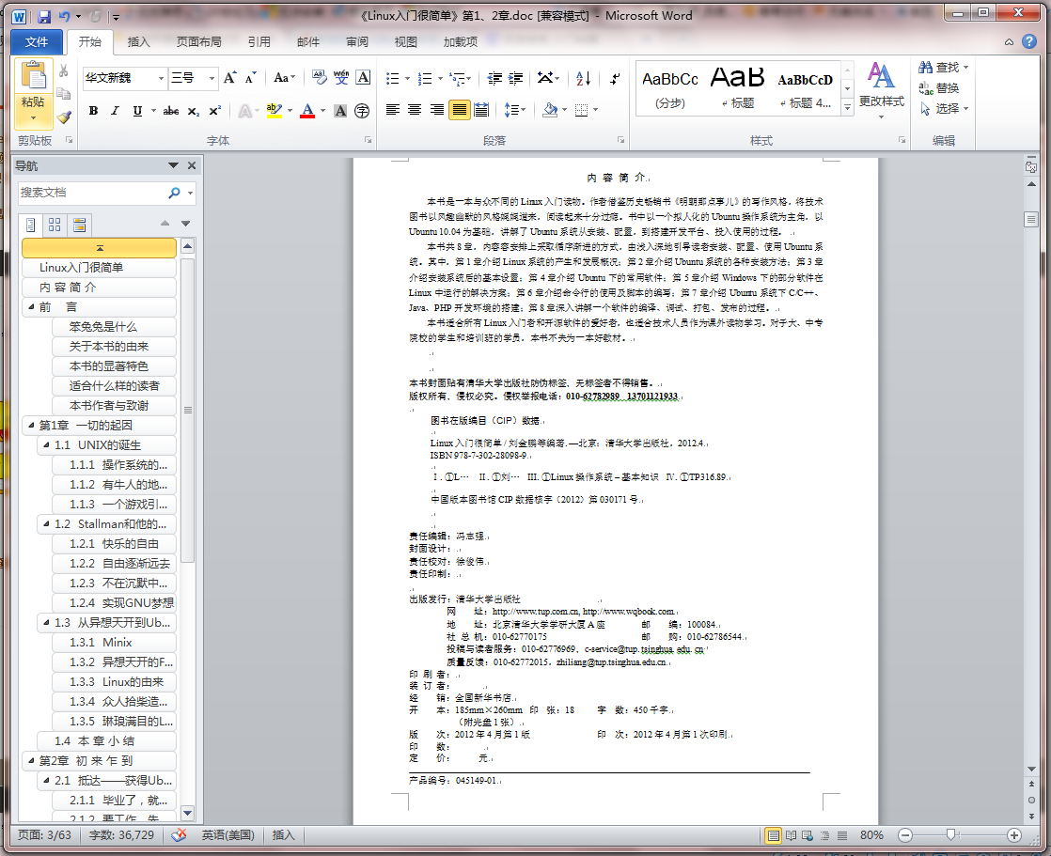This screenshot has width=1051, height=856.
Task: Click the zoom in plus button
Action: click(1014, 835)
